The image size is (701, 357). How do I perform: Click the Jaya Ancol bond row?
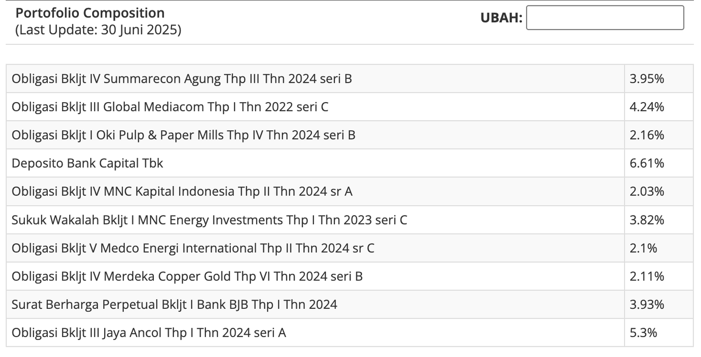pyautogui.click(x=149, y=333)
